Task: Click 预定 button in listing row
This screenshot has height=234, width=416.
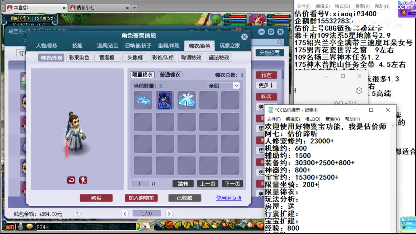Action: (266, 75)
